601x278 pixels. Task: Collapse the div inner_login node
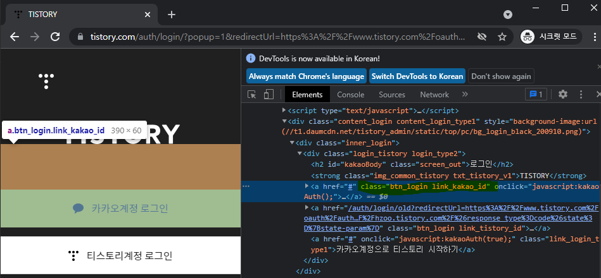[x=292, y=143]
